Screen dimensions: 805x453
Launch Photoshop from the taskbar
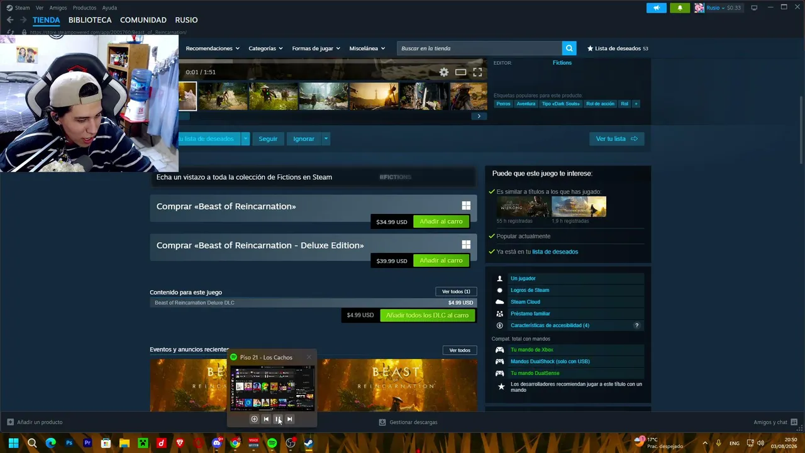tap(69, 443)
